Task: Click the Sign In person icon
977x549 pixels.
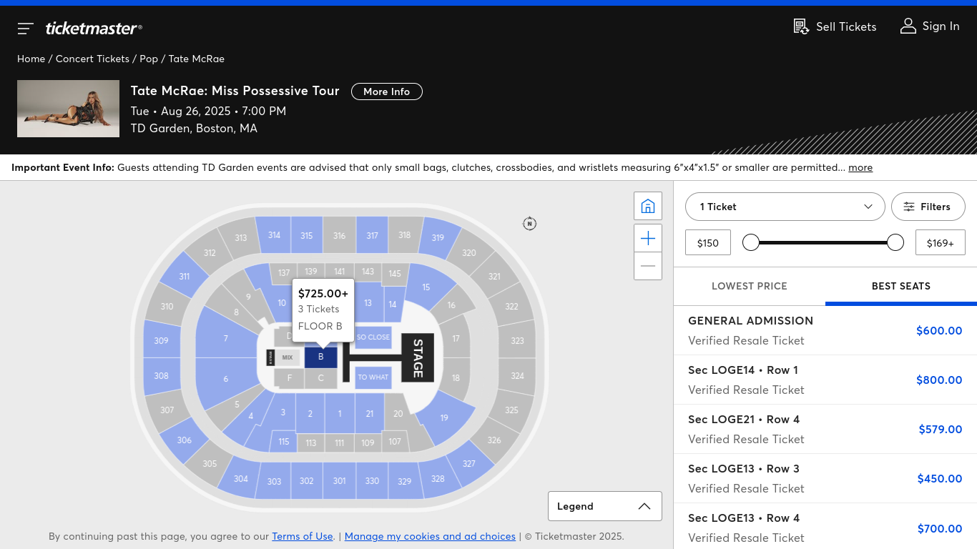Action: pos(908,26)
